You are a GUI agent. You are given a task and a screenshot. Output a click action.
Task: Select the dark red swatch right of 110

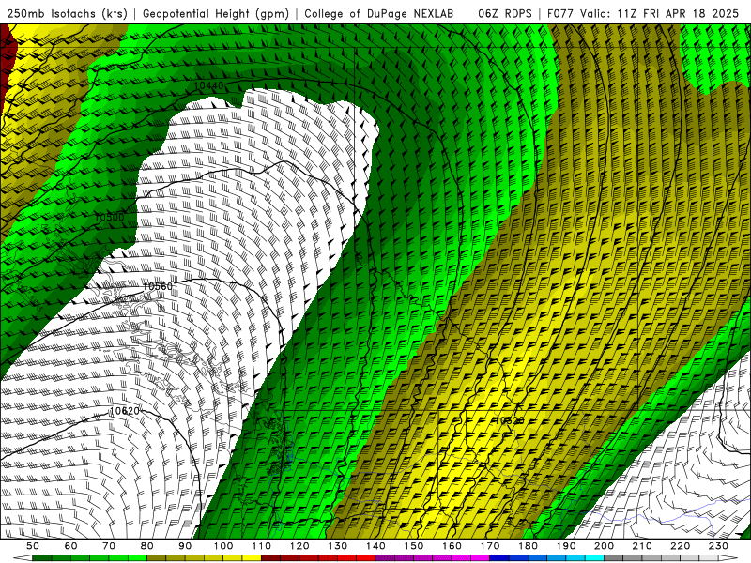270,558
